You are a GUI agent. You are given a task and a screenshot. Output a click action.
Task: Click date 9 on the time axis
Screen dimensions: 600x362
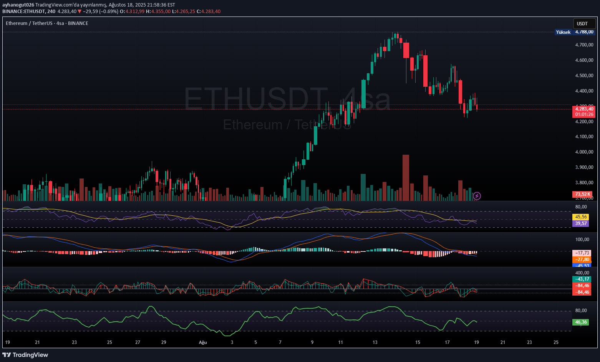pyautogui.click(x=312, y=342)
